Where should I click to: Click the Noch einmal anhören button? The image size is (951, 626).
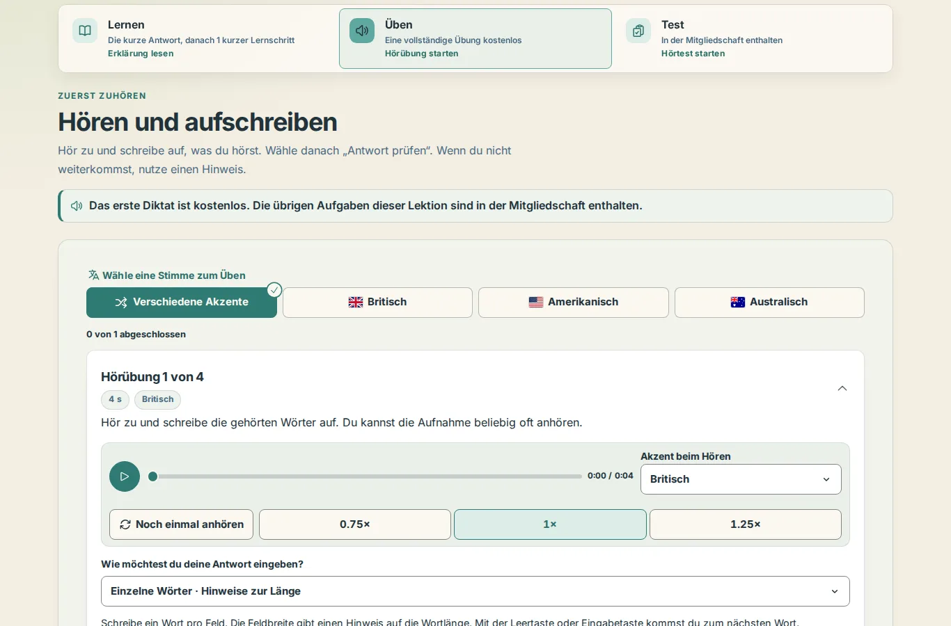point(181,524)
